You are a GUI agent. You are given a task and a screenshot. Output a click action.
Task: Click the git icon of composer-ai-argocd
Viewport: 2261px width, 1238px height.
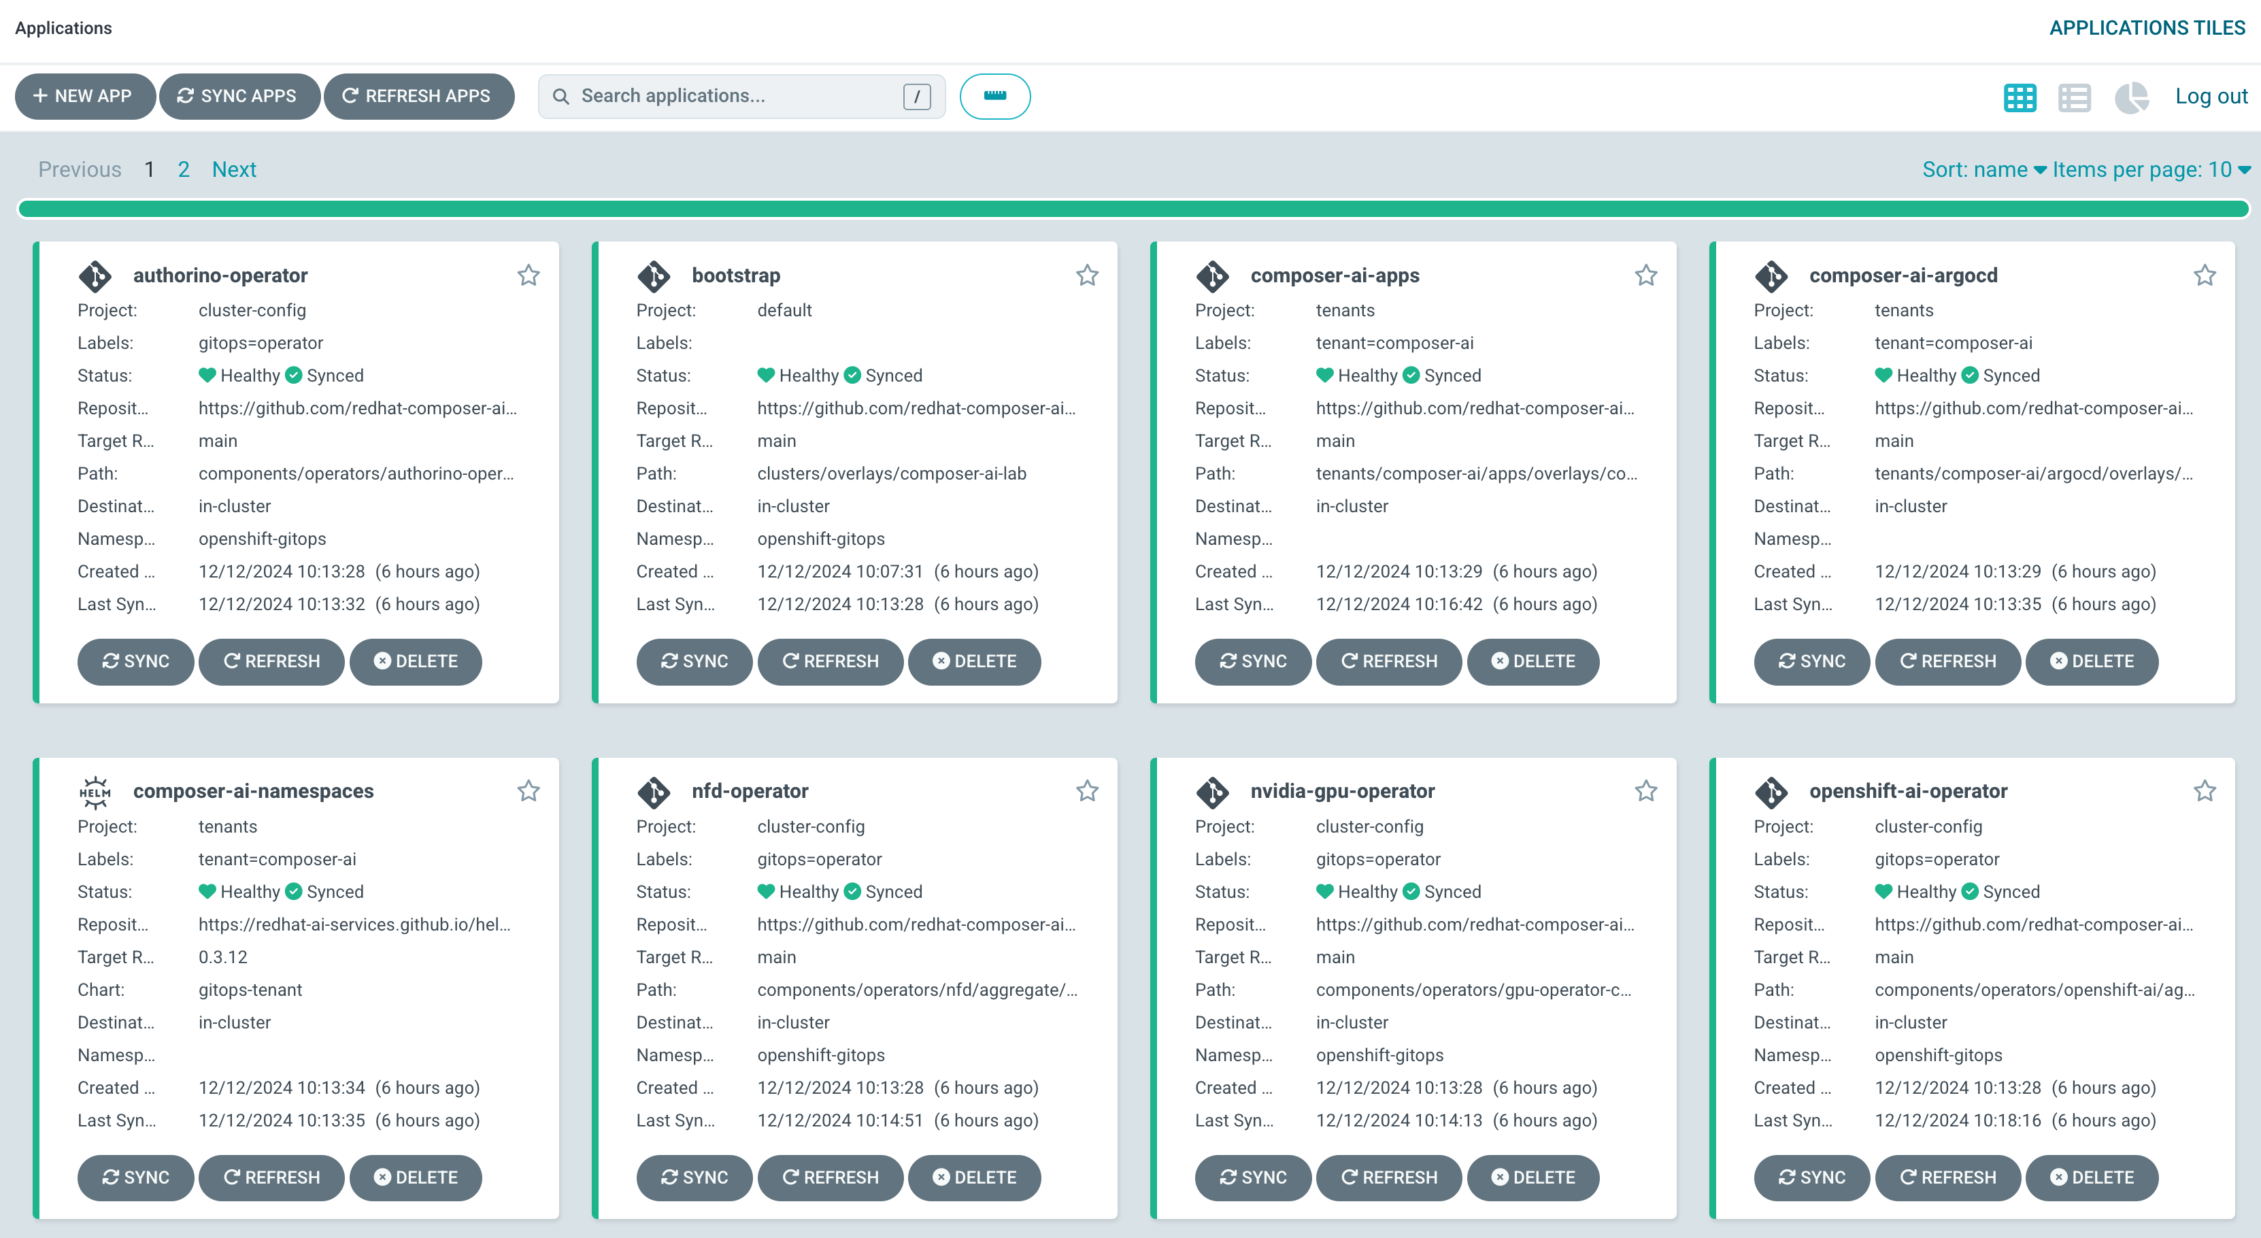(1771, 275)
